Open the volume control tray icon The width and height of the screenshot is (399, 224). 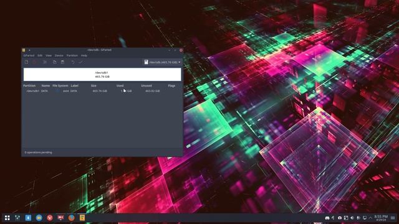click(x=352, y=218)
